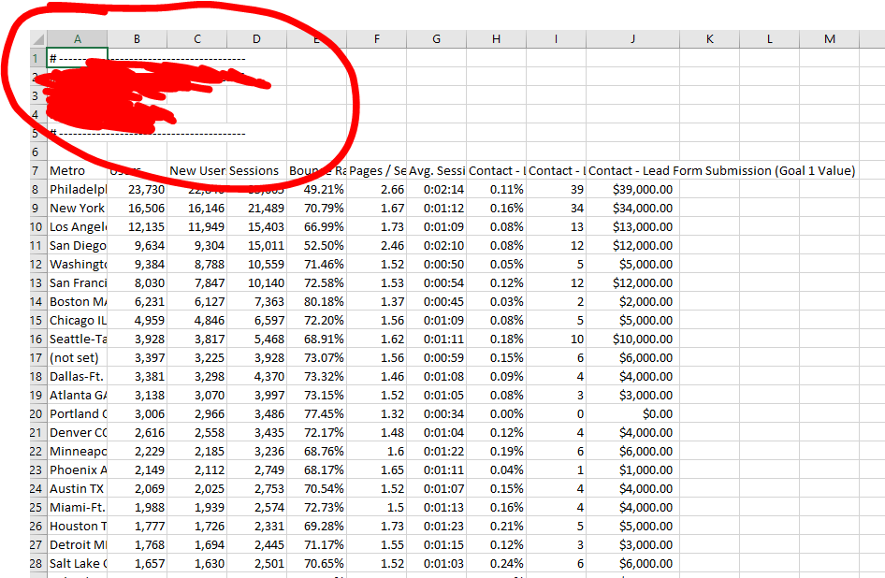This screenshot has height=578, width=885.
Task: Click the $39,000.00 goal value cell
Action: (632, 190)
